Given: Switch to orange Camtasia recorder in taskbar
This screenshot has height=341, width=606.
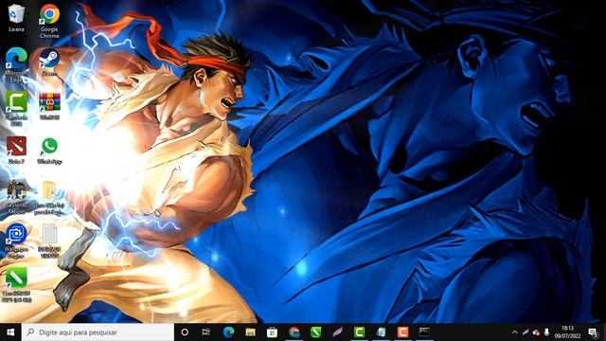Looking at the screenshot, I should pos(402,332).
